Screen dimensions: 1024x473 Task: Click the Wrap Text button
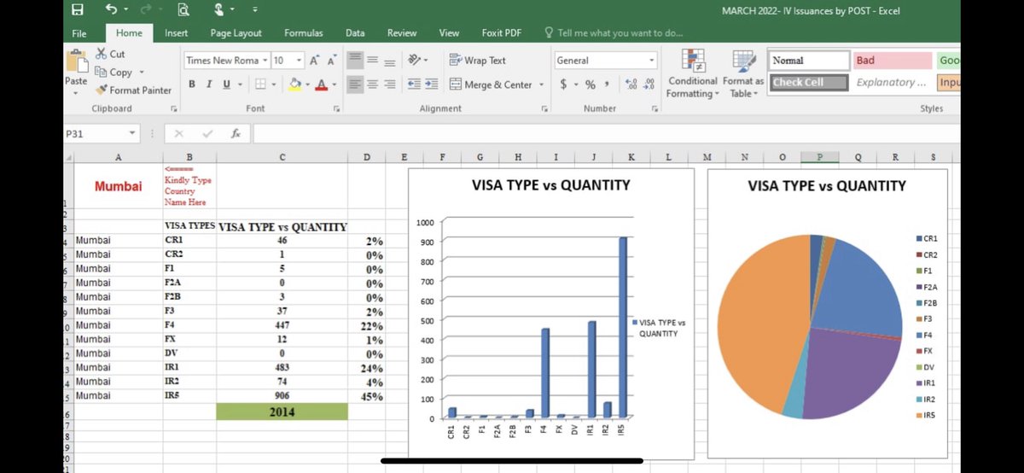(x=478, y=61)
